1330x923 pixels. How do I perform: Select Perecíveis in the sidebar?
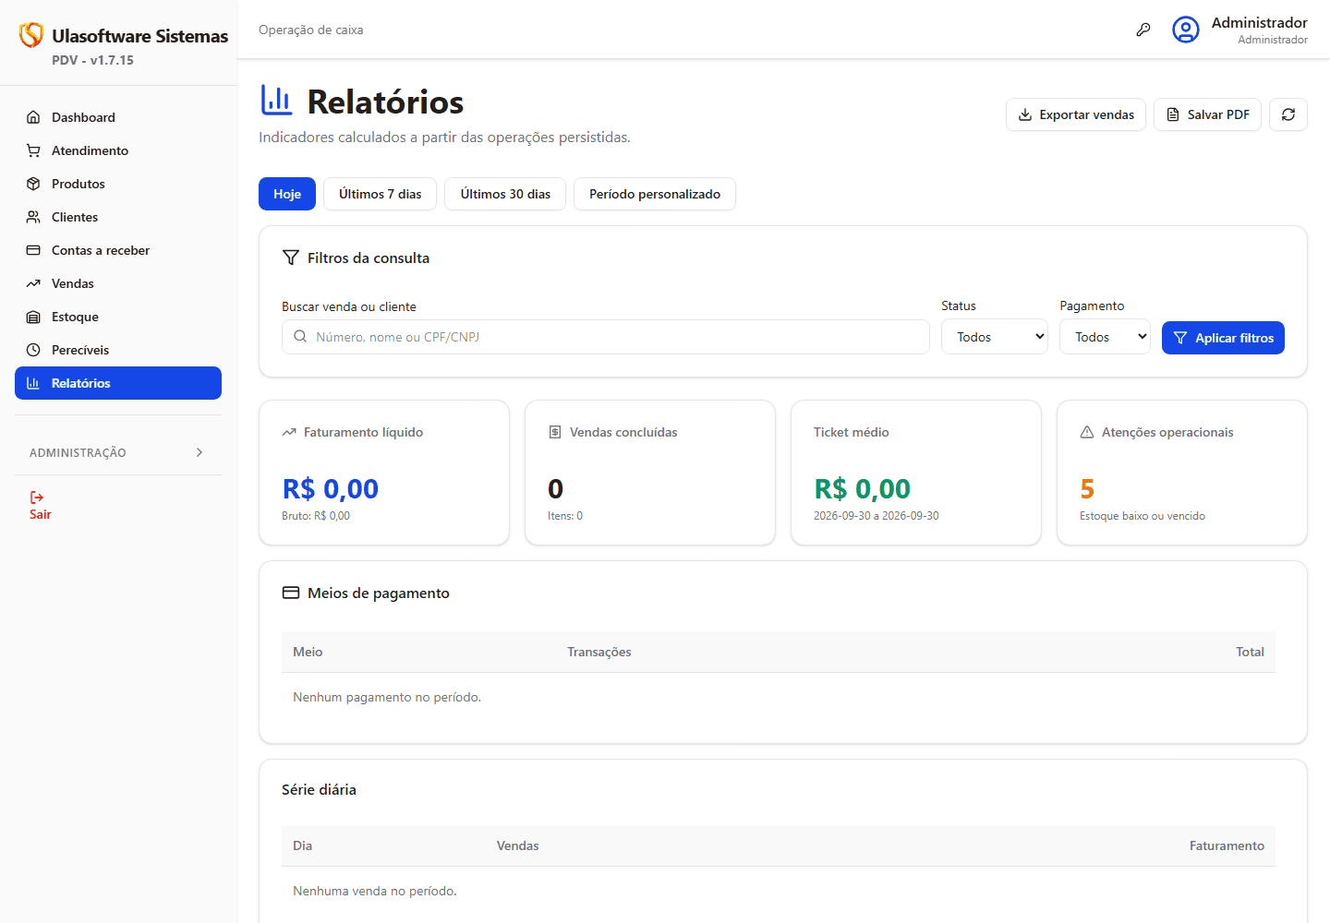(118, 350)
